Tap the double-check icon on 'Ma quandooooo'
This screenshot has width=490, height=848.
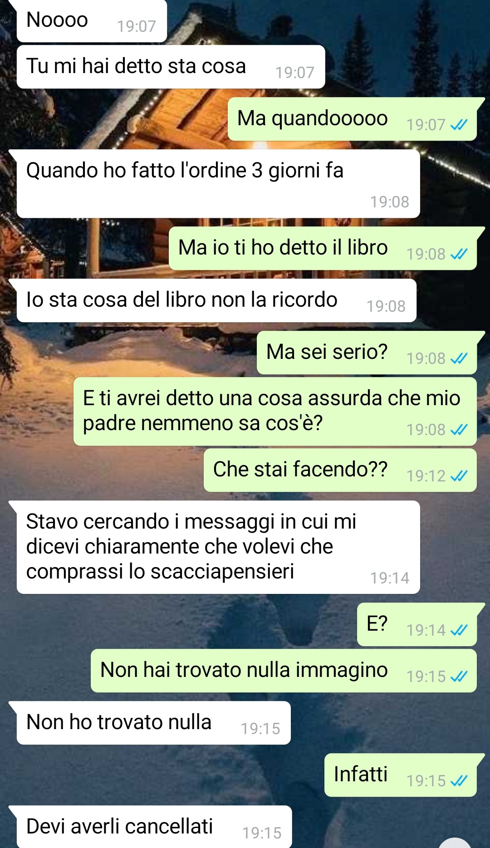[x=459, y=124]
